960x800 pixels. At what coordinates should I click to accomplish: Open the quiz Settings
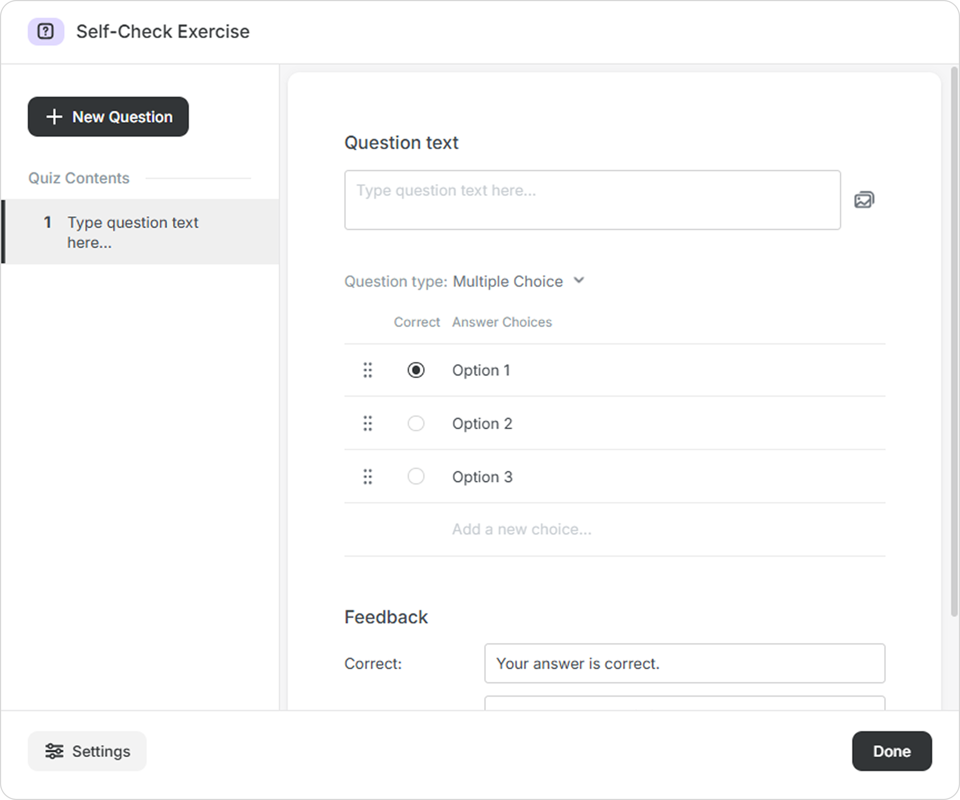(87, 751)
